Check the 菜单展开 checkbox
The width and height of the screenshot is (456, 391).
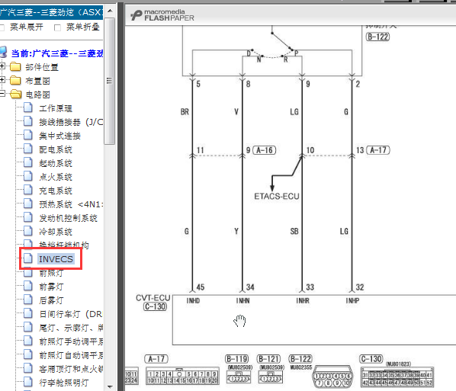click(2, 27)
